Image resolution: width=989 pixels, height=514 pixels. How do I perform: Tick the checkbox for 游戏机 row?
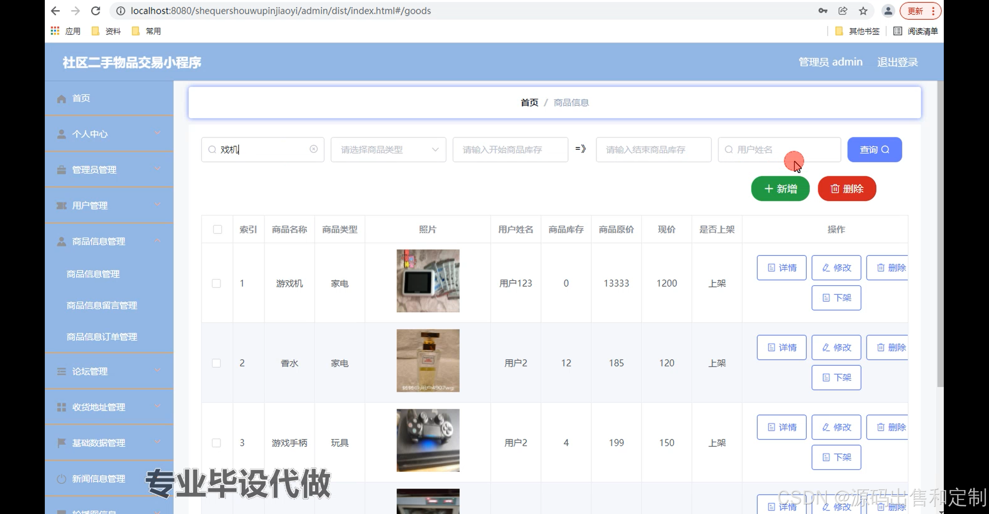coord(216,284)
